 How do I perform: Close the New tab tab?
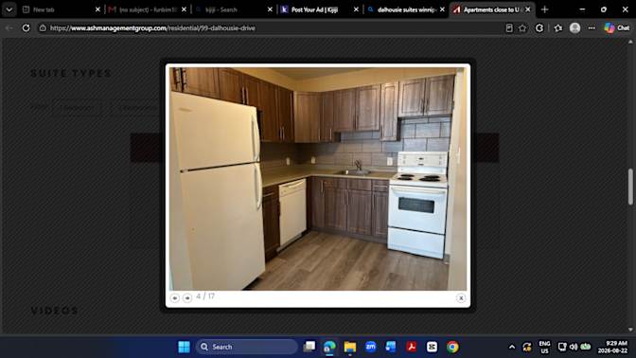(97, 9)
